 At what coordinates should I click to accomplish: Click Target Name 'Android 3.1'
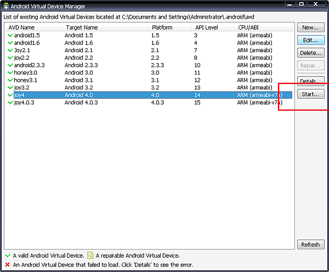(78, 80)
